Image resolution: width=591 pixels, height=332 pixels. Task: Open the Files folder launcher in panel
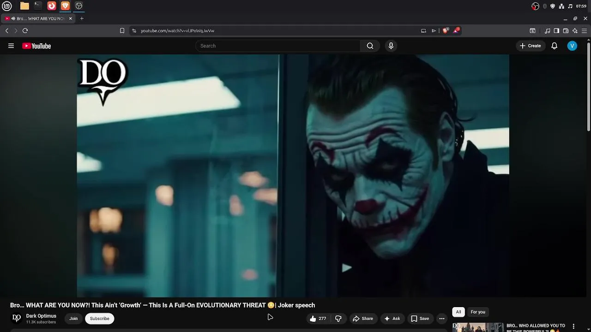click(24, 6)
